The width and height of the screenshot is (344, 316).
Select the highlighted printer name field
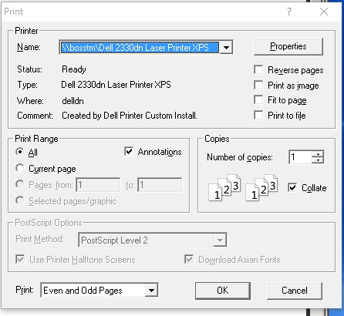140,48
